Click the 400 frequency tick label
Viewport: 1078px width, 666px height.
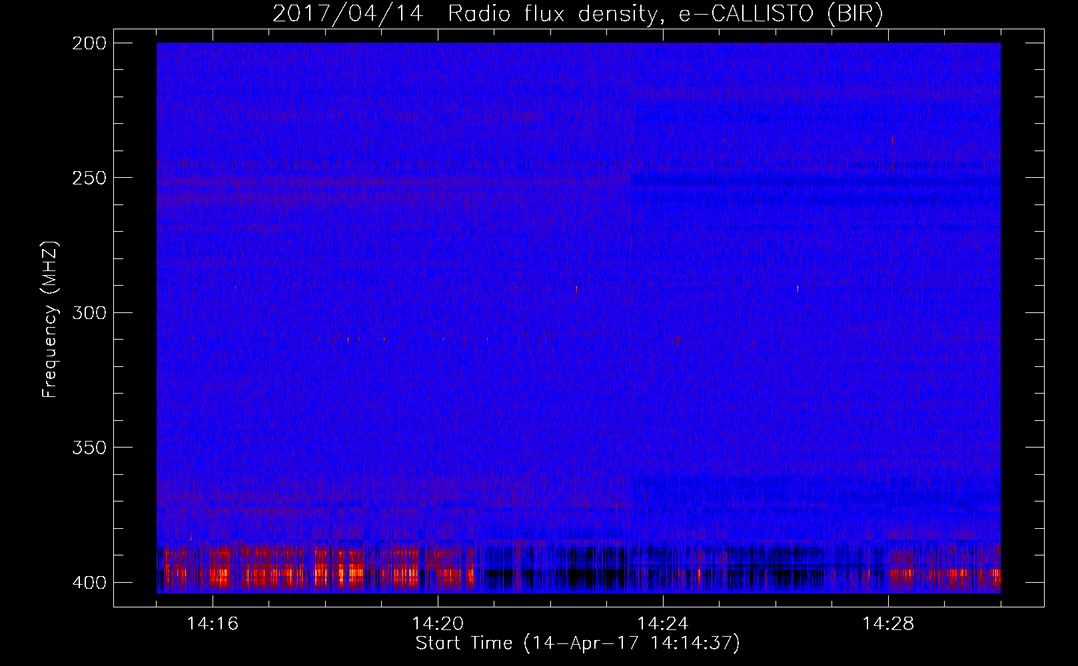tap(89, 583)
